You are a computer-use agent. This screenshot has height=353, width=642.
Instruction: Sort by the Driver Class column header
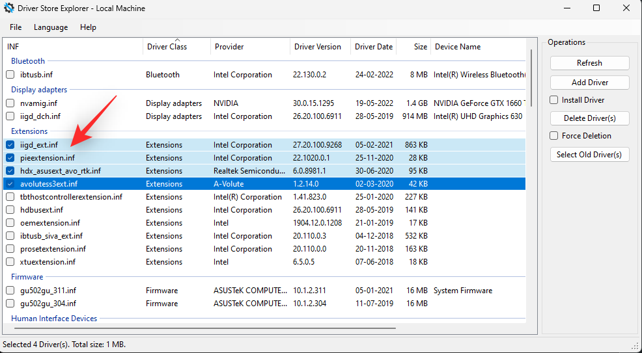177,47
